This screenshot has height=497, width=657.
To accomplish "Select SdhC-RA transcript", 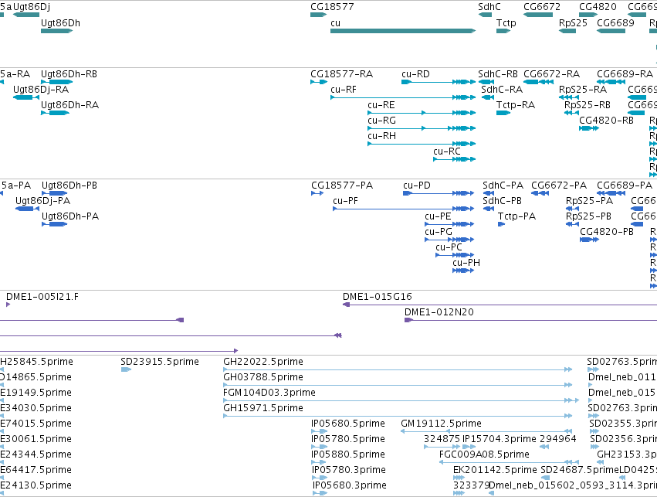I will click(488, 97).
